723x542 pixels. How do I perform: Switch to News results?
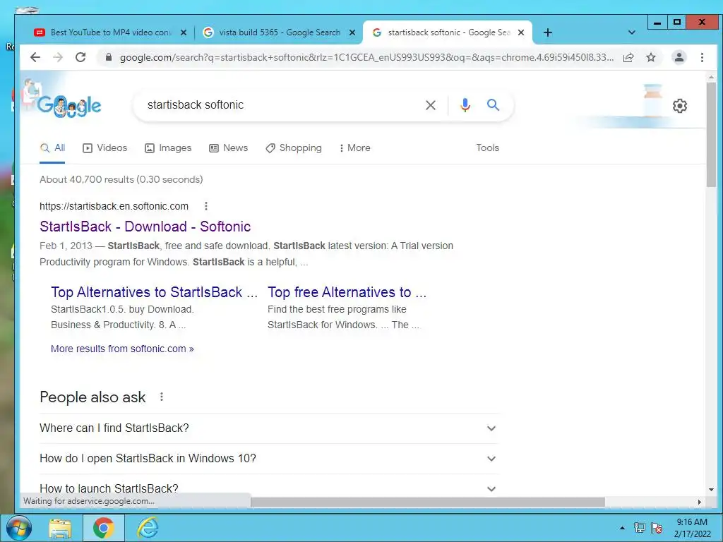(x=228, y=148)
